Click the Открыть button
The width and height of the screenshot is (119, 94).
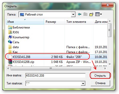[x=100, y=76]
